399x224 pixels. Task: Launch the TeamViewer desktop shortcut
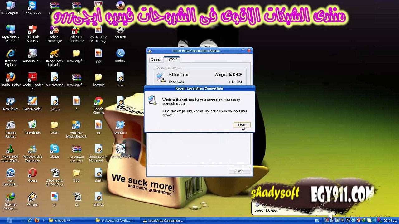(32, 8)
